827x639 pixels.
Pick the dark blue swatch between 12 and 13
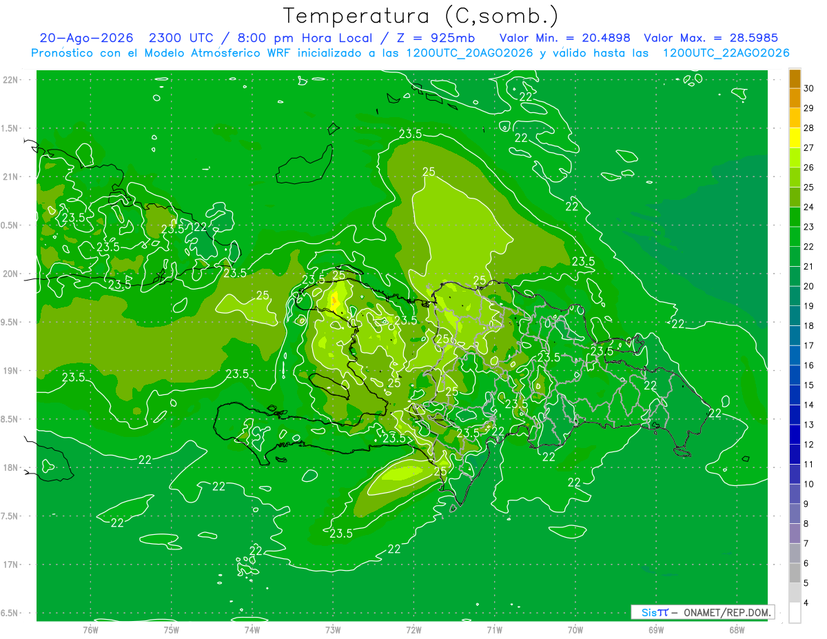795,434
